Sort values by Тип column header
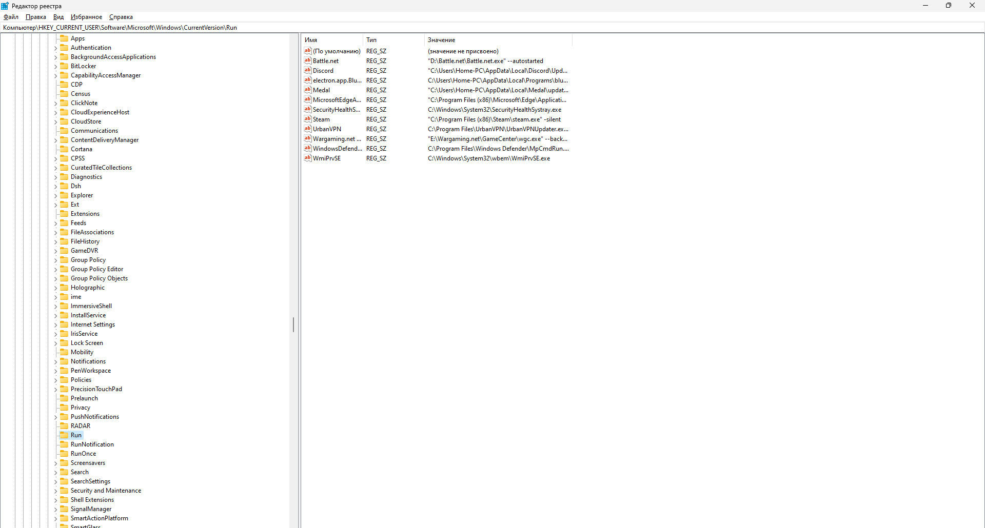This screenshot has height=528, width=985. pos(393,40)
